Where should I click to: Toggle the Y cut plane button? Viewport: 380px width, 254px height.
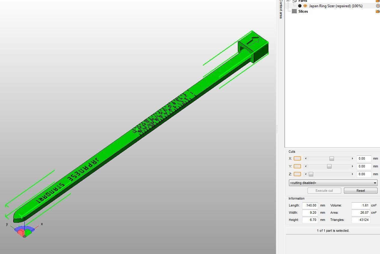(297, 166)
